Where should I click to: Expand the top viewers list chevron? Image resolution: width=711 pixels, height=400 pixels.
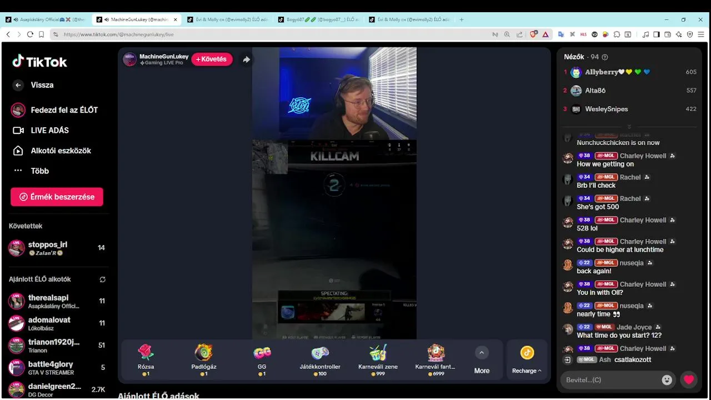[629, 127]
